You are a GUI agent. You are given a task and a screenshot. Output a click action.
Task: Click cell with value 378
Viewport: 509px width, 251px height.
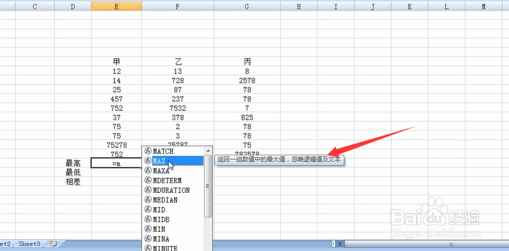point(177,117)
